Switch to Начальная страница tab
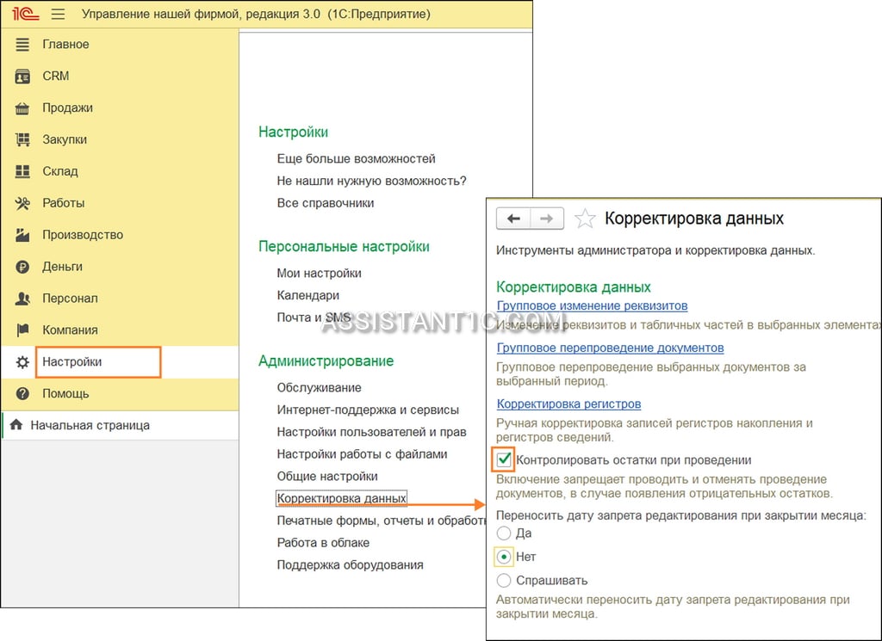The image size is (882, 641). click(121, 425)
